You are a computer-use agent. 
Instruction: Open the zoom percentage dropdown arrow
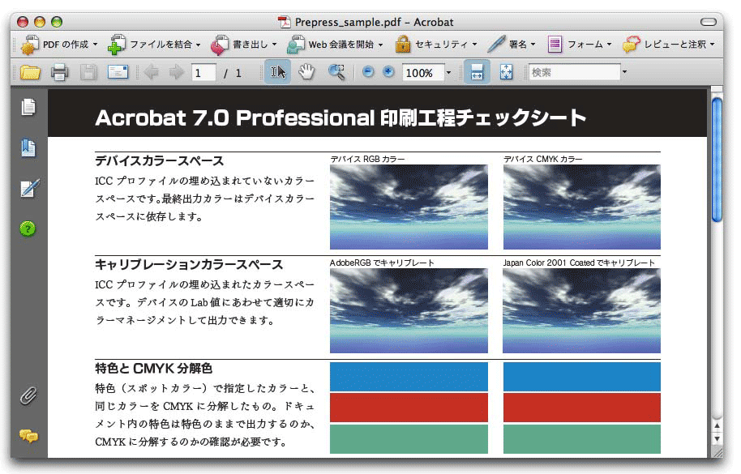[448, 73]
